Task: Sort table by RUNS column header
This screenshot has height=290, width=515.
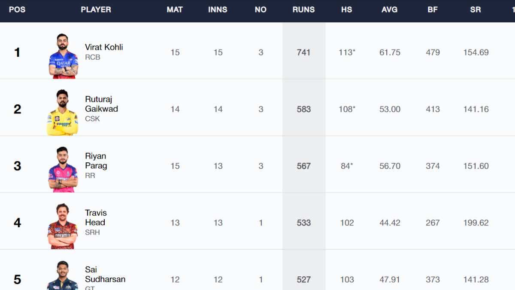Action: point(303,9)
